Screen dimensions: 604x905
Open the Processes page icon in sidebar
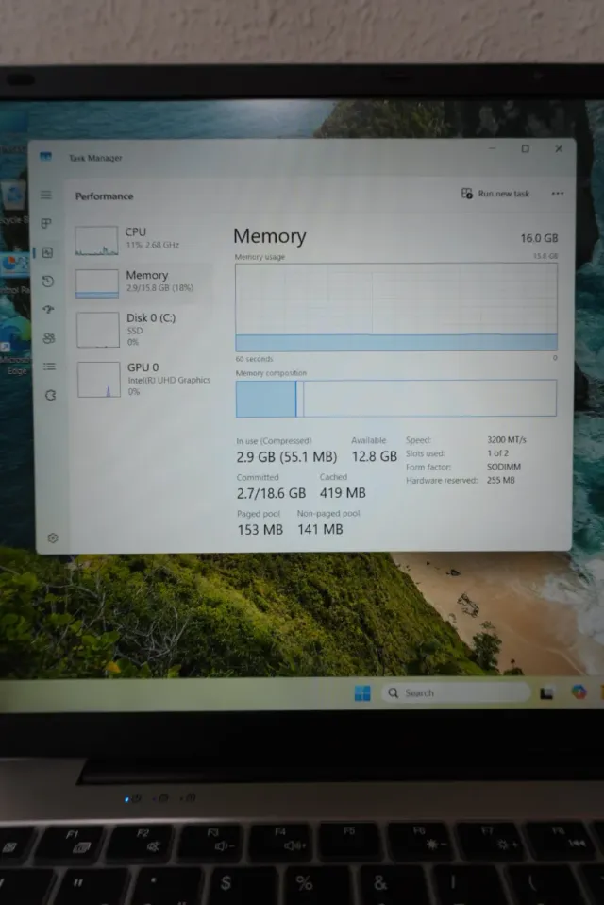point(46,223)
